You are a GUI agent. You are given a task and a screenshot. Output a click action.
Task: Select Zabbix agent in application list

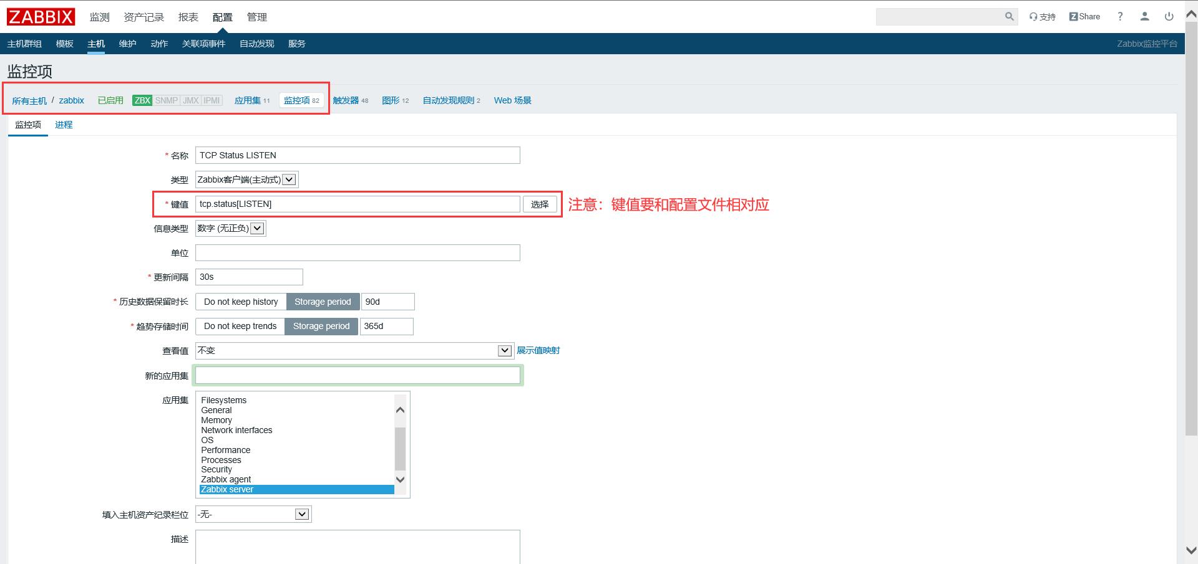pyautogui.click(x=296, y=479)
